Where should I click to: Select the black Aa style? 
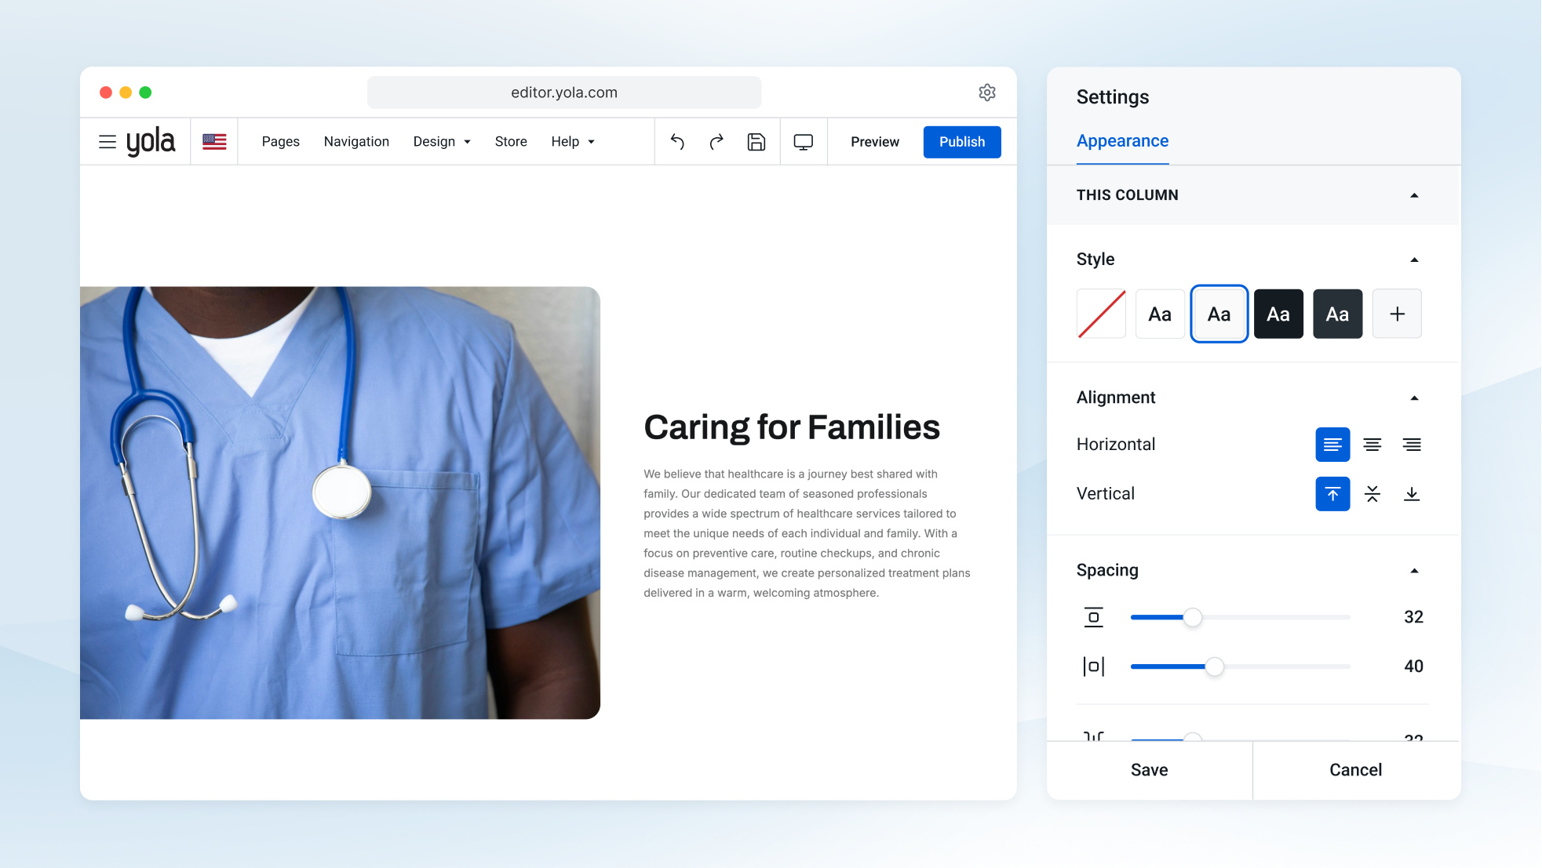(x=1278, y=314)
